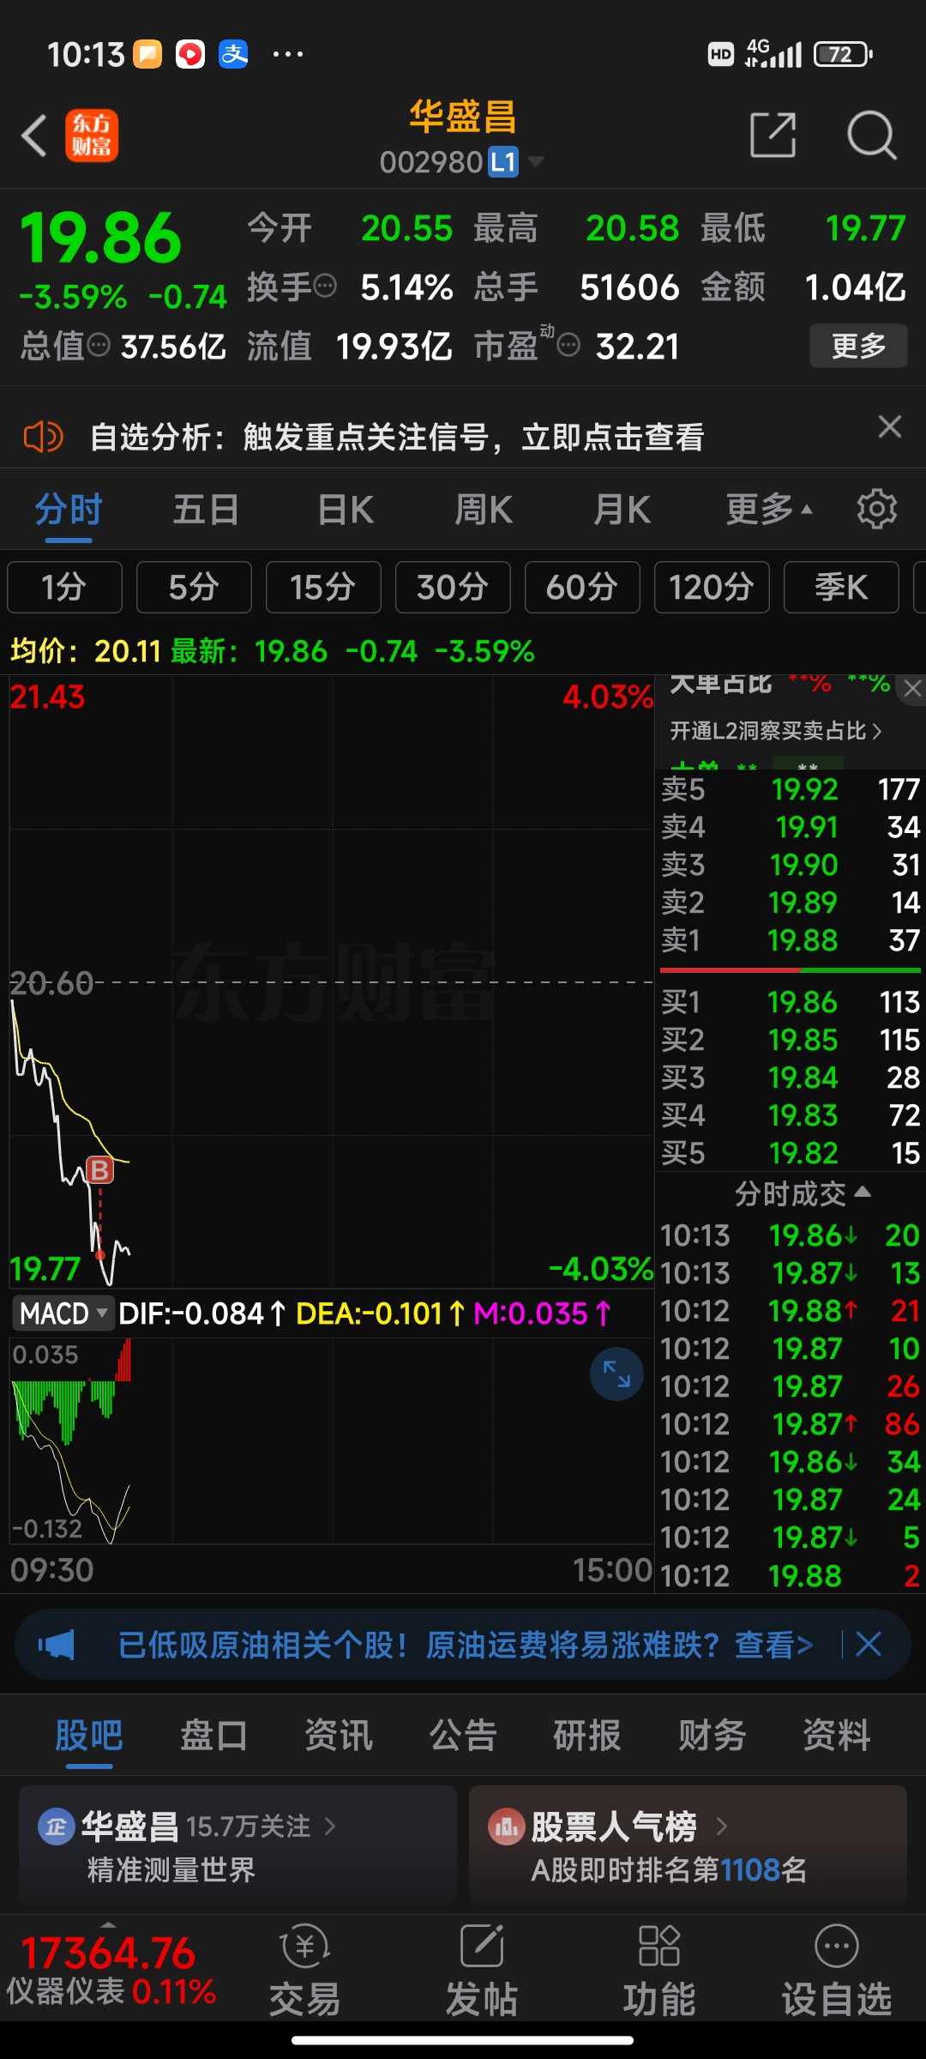Select the 1分 period

pyautogui.click(x=64, y=588)
